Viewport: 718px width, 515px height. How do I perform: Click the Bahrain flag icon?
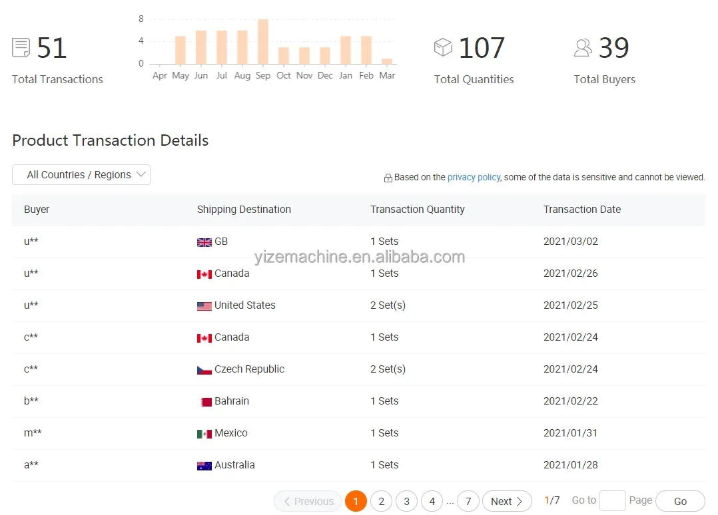tap(206, 402)
